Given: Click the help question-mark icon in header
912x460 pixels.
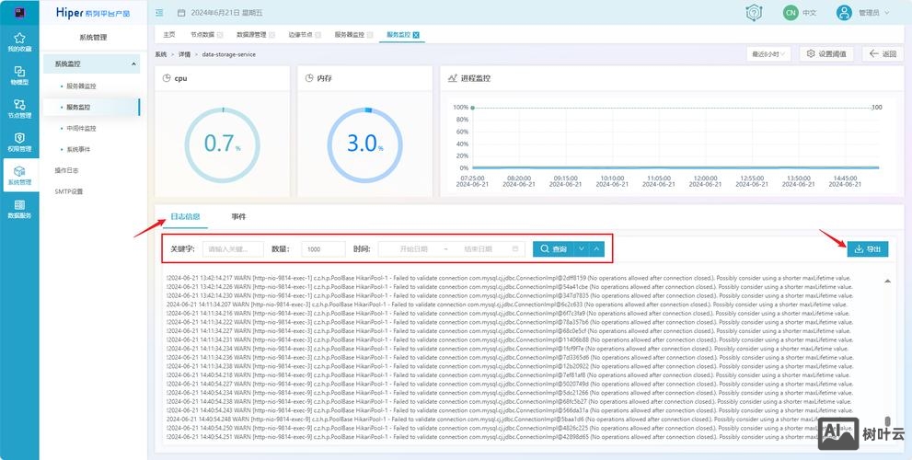Looking at the screenshot, I should [x=754, y=13].
